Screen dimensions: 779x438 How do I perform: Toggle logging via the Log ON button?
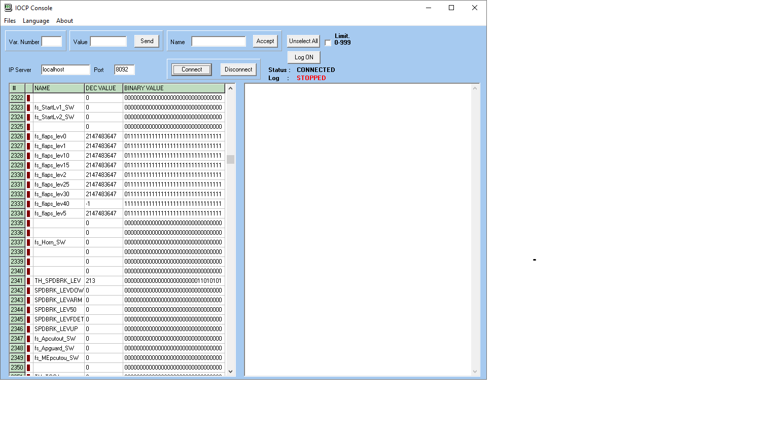pyautogui.click(x=303, y=57)
